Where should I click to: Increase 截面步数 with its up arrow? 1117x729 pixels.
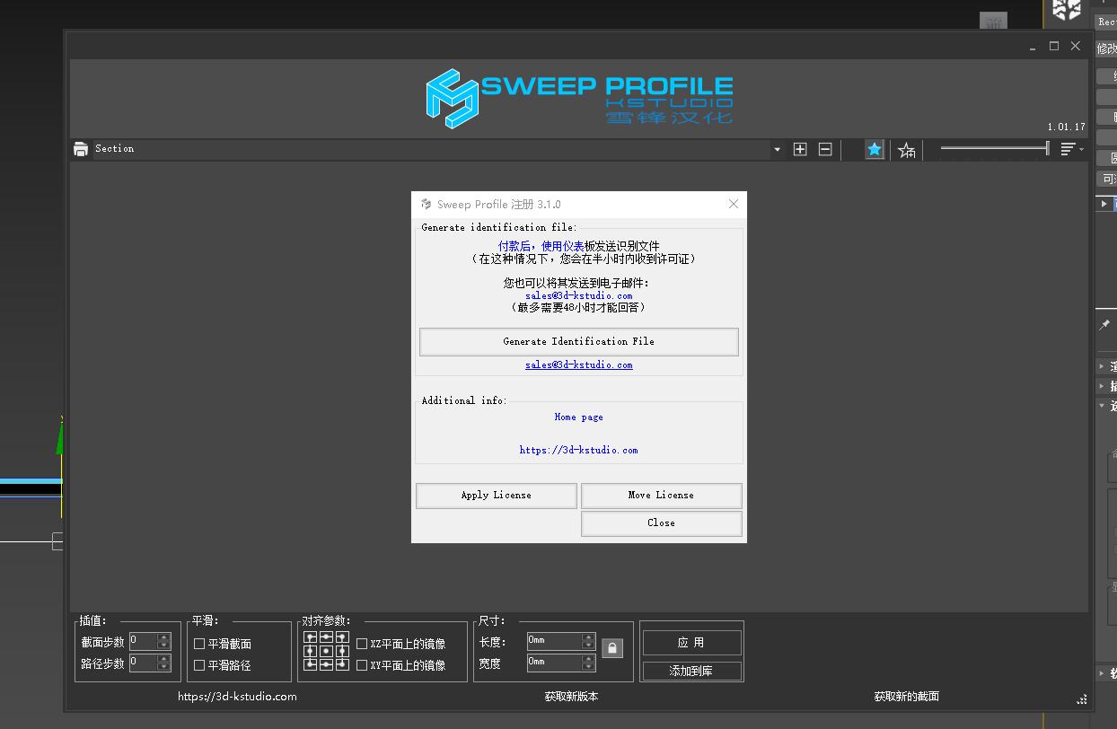[x=163, y=637]
